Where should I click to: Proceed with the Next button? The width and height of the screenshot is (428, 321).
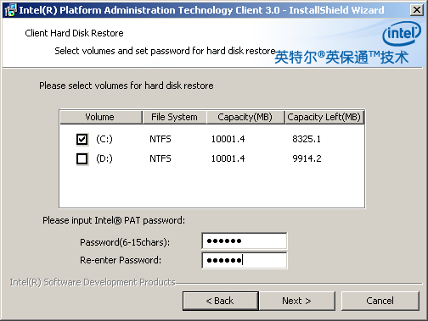point(297,301)
